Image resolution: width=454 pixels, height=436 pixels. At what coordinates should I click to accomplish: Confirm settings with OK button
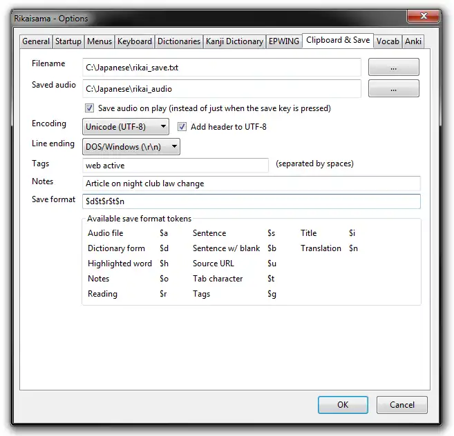[x=343, y=405]
